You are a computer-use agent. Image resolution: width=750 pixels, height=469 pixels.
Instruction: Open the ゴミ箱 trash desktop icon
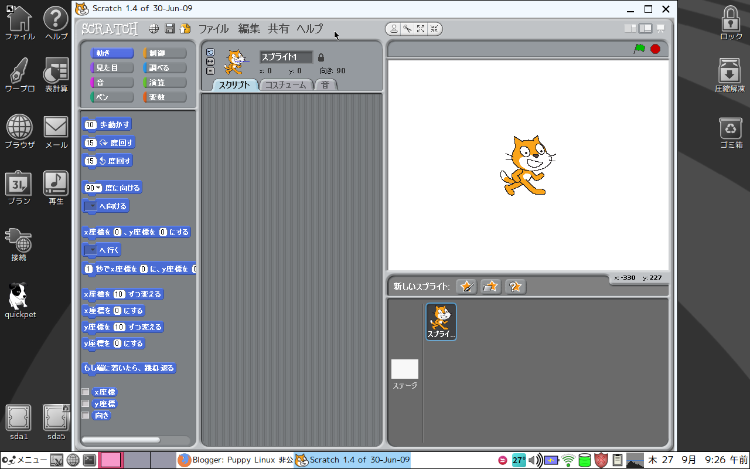point(731,132)
